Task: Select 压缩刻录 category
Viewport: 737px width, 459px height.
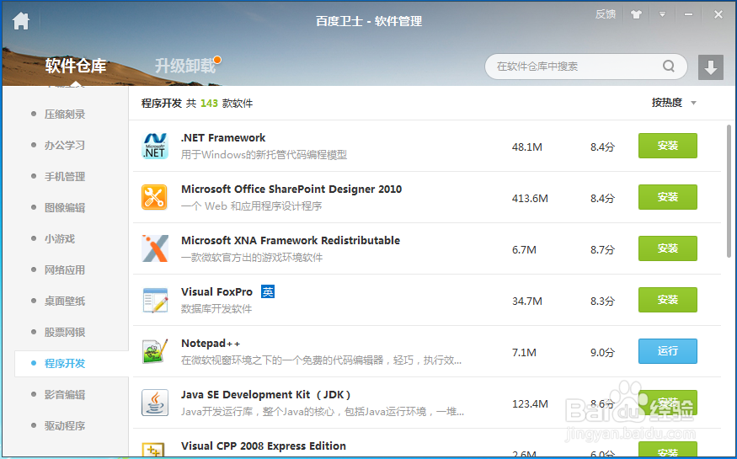Action: coord(65,115)
